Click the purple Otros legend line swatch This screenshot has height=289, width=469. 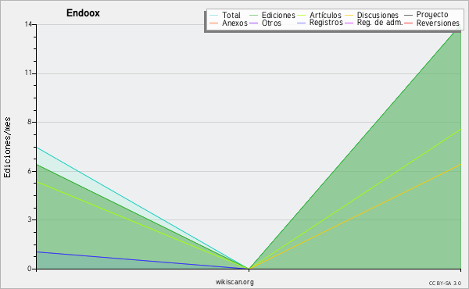pos(253,23)
